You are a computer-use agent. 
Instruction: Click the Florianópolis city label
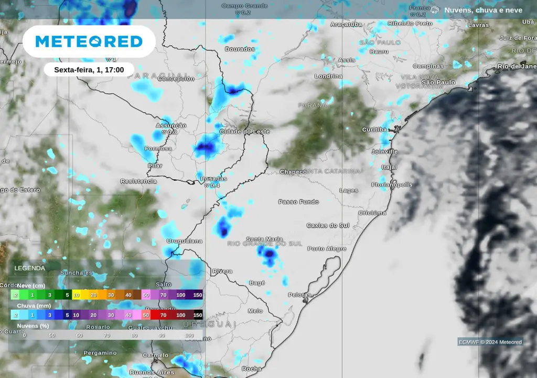point(392,185)
